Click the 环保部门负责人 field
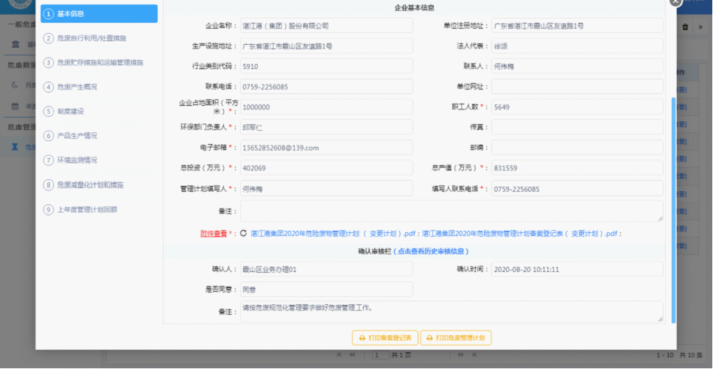Image resolution: width=713 pixels, height=369 pixels. [326, 128]
